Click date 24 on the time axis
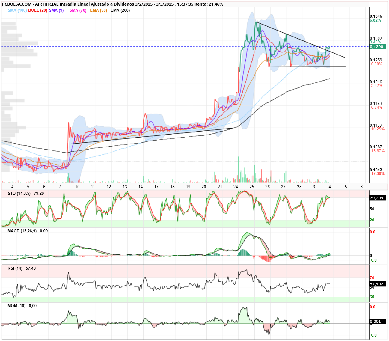Image resolution: width=389 pixels, height=341 pixels. 236,187
